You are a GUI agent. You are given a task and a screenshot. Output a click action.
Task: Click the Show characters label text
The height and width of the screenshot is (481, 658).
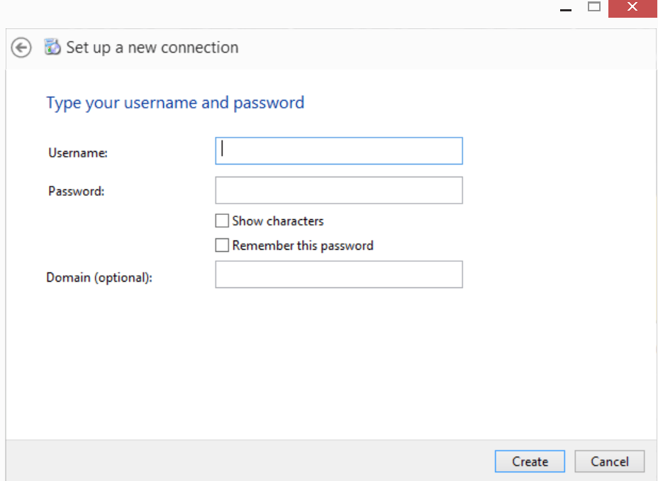(x=278, y=221)
